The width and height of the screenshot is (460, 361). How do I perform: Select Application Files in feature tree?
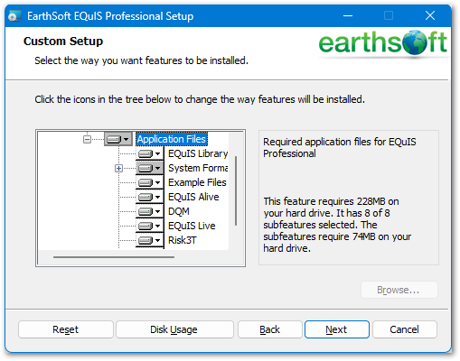[x=172, y=139]
